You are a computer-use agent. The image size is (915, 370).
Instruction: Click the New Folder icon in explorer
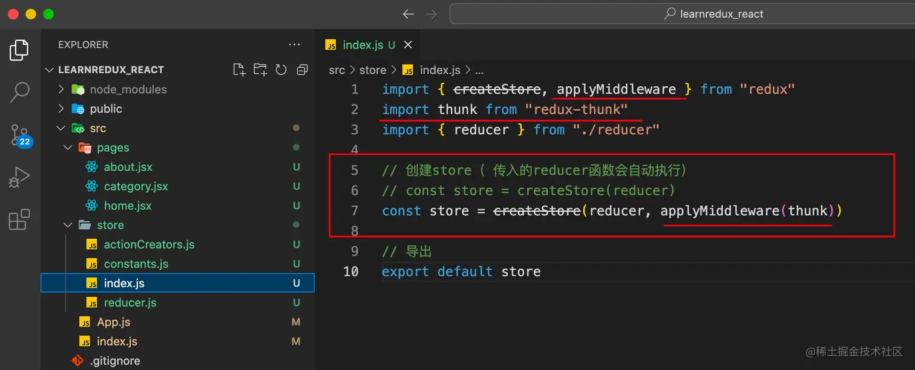click(x=260, y=70)
